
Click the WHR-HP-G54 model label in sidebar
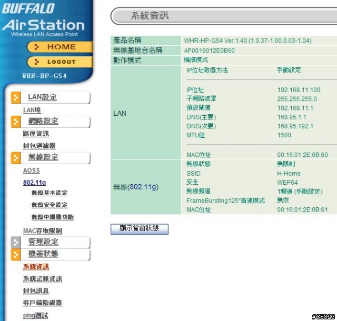[x=44, y=76]
